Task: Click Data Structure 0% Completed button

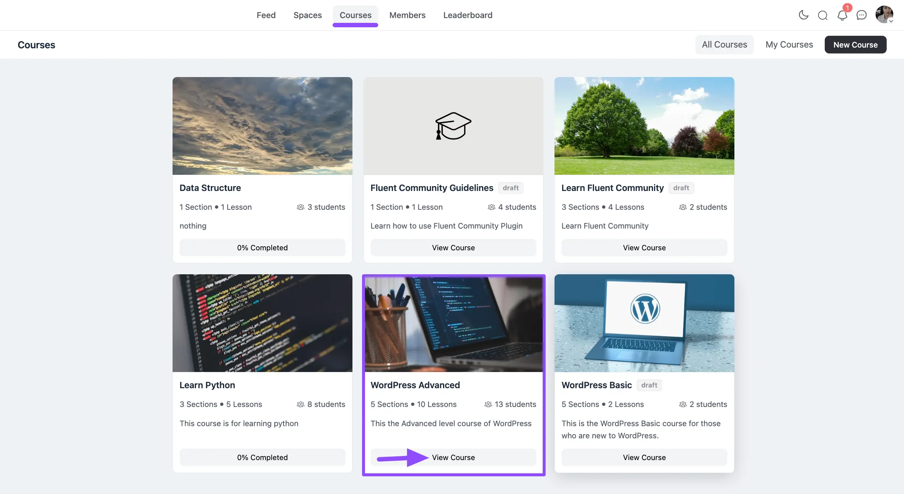Action: [262, 248]
